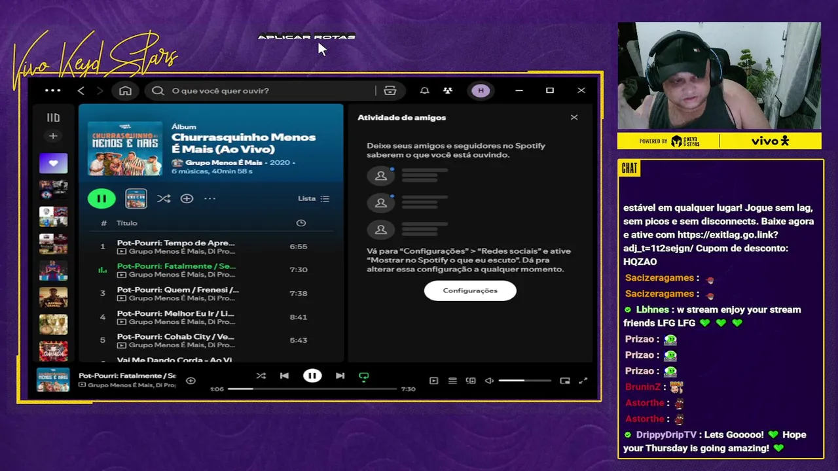The width and height of the screenshot is (838, 471).
Task: Click the now playing cover thumbnail
Action: 53,380
